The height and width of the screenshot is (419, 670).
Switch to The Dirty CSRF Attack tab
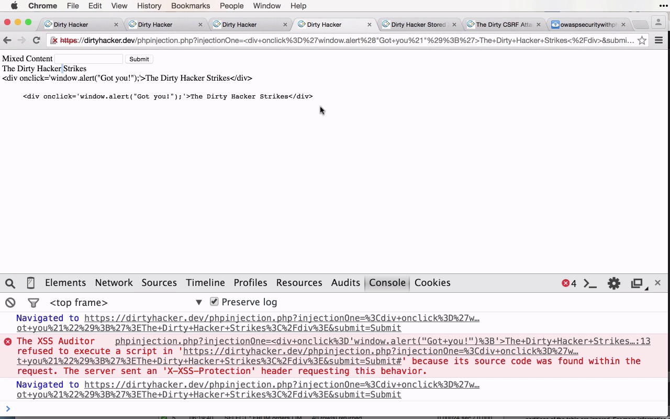pos(502,25)
